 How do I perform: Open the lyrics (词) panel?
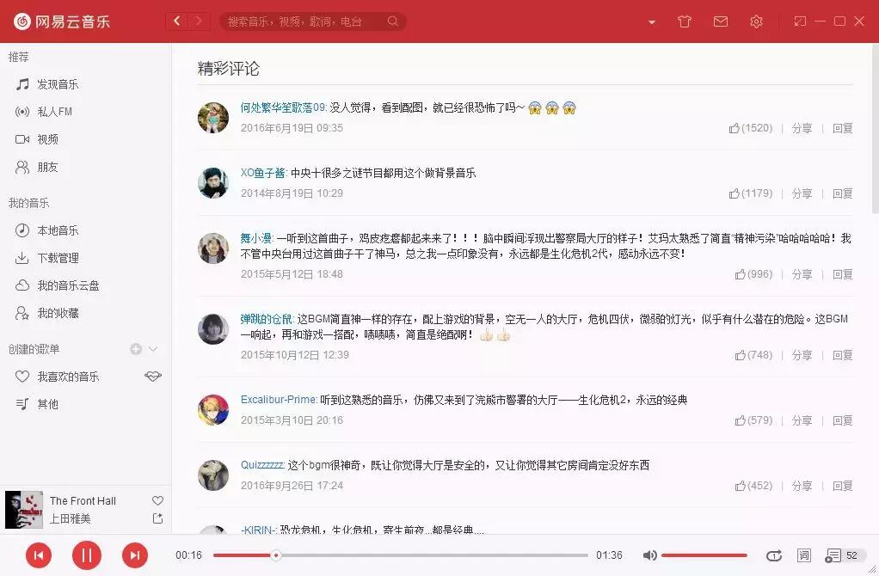(804, 555)
